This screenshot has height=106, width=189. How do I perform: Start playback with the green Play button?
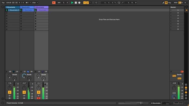click(72, 3)
